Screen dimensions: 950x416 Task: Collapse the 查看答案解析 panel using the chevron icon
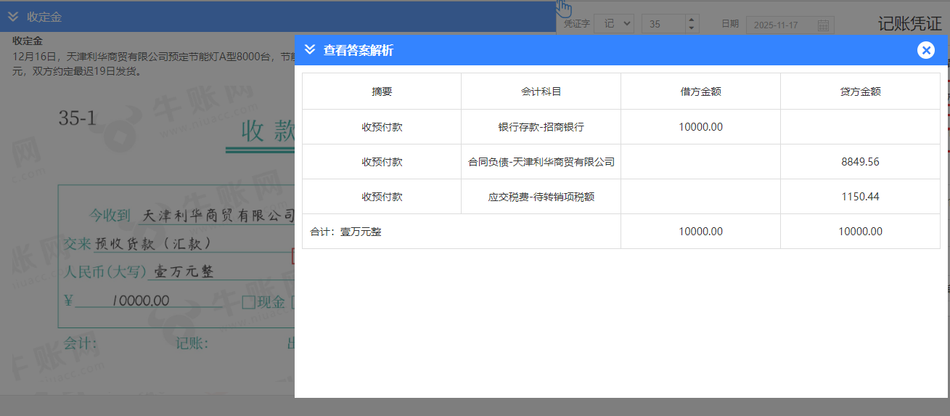(x=310, y=50)
